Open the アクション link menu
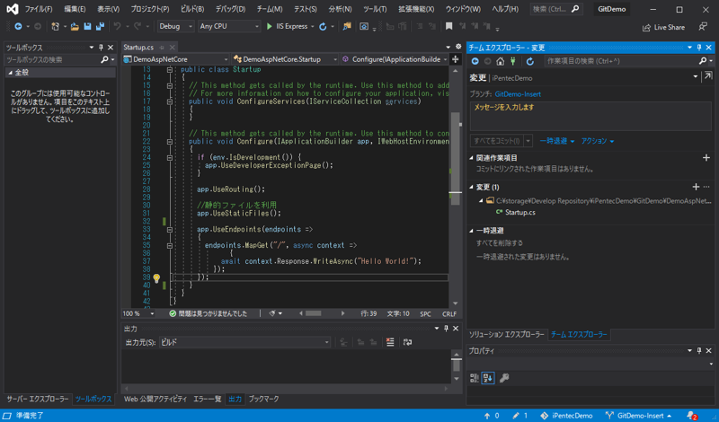 coord(598,141)
